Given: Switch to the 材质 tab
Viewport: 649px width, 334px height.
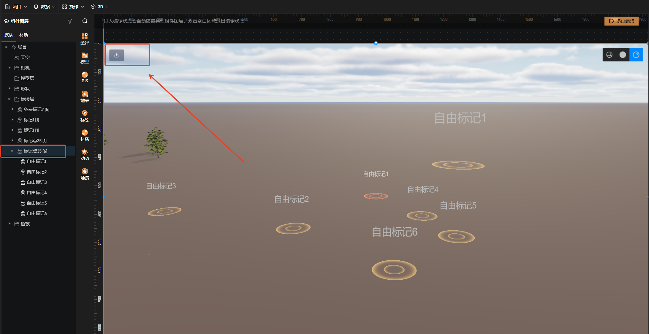Looking at the screenshot, I should pos(24,35).
